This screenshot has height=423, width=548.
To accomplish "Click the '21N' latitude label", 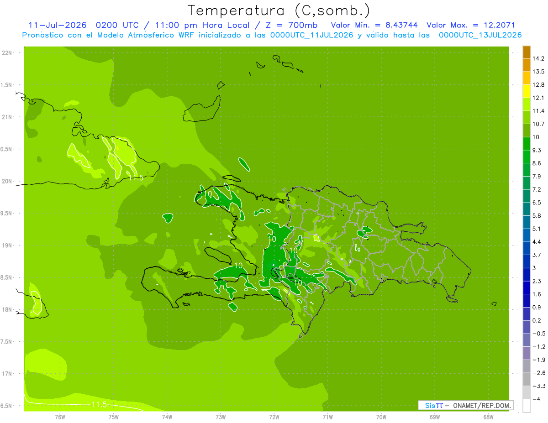I will tap(8, 117).
